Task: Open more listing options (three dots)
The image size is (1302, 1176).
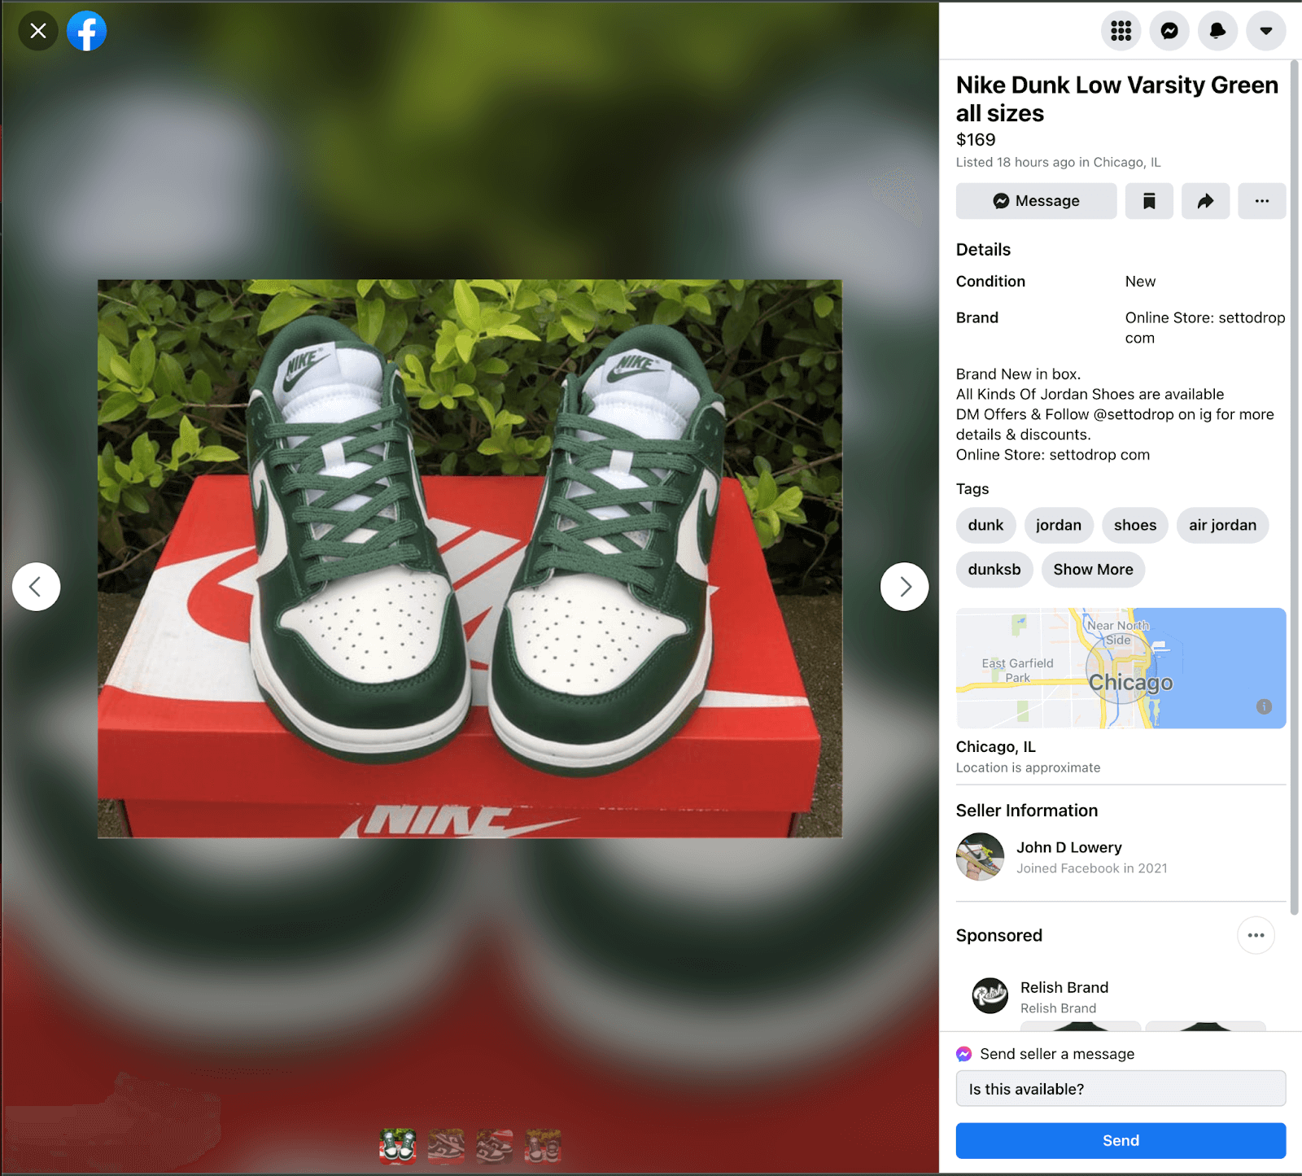Action: click(x=1261, y=201)
